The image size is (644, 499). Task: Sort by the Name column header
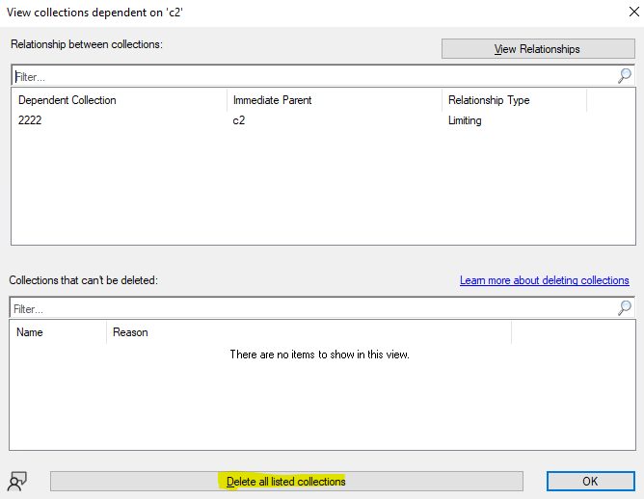point(58,332)
